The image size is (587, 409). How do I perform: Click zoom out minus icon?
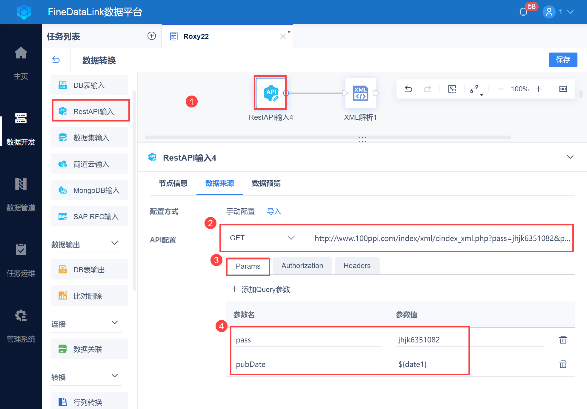tap(501, 89)
